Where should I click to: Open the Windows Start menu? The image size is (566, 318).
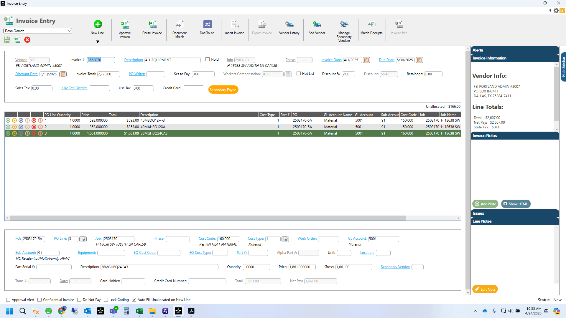pos(10,311)
